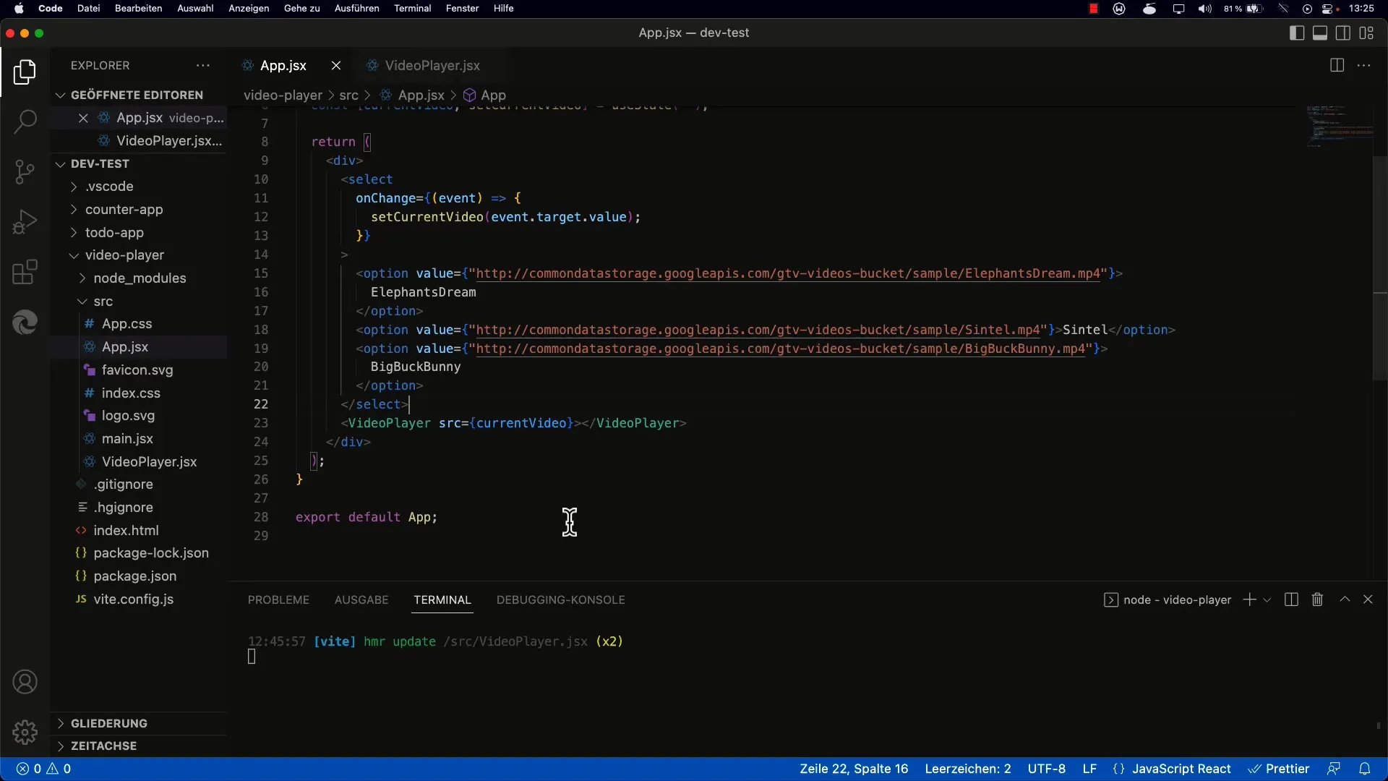Change end of line sequence LF
This screenshot has width=1388, height=781.
click(x=1089, y=769)
